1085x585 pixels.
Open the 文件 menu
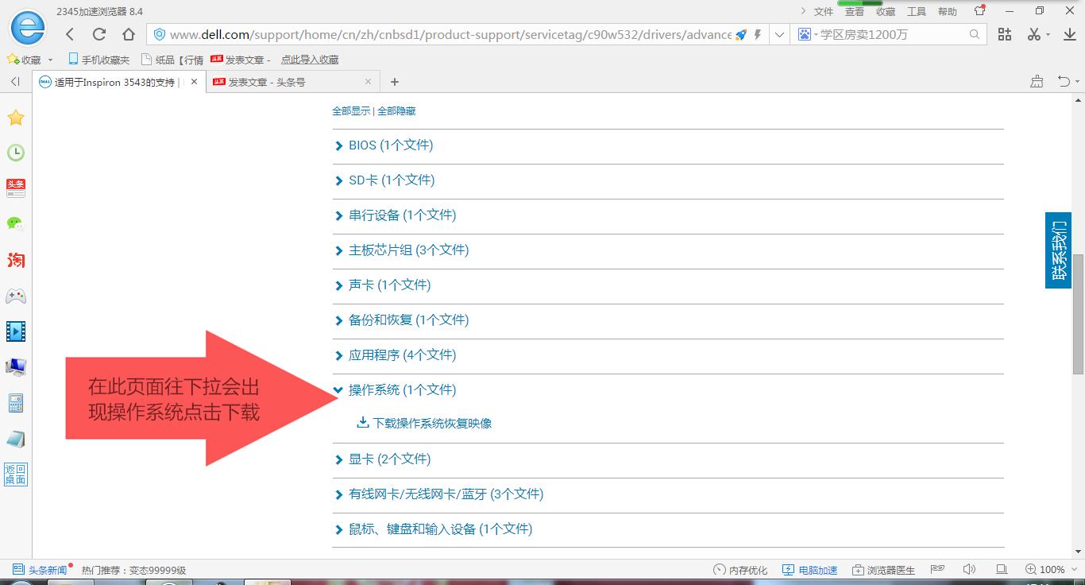click(x=824, y=11)
